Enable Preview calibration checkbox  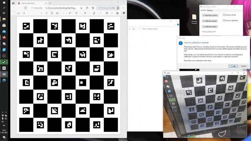pyautogui.click(x=224, y=20)
